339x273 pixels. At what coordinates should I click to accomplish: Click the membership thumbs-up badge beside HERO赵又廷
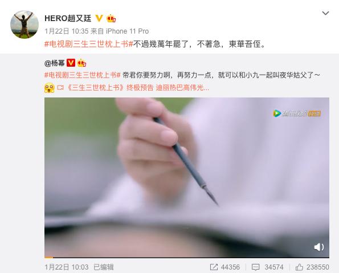pyautogui.click(x=111, y=18)
